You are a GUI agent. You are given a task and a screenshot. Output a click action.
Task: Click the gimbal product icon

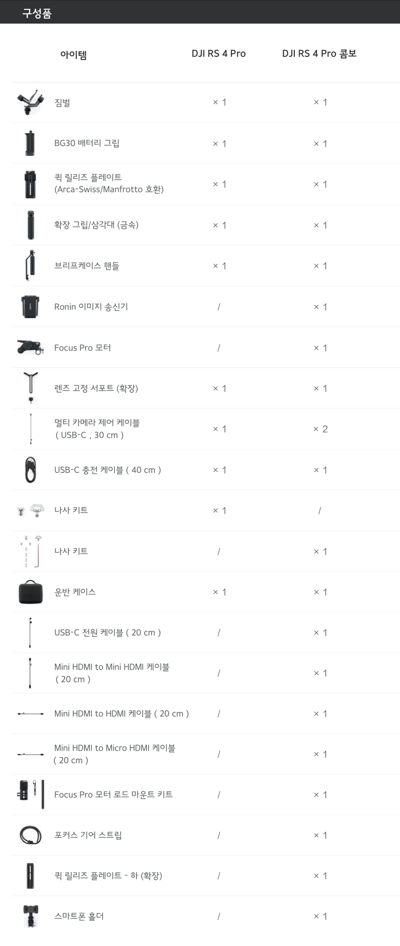pos(30,102)
